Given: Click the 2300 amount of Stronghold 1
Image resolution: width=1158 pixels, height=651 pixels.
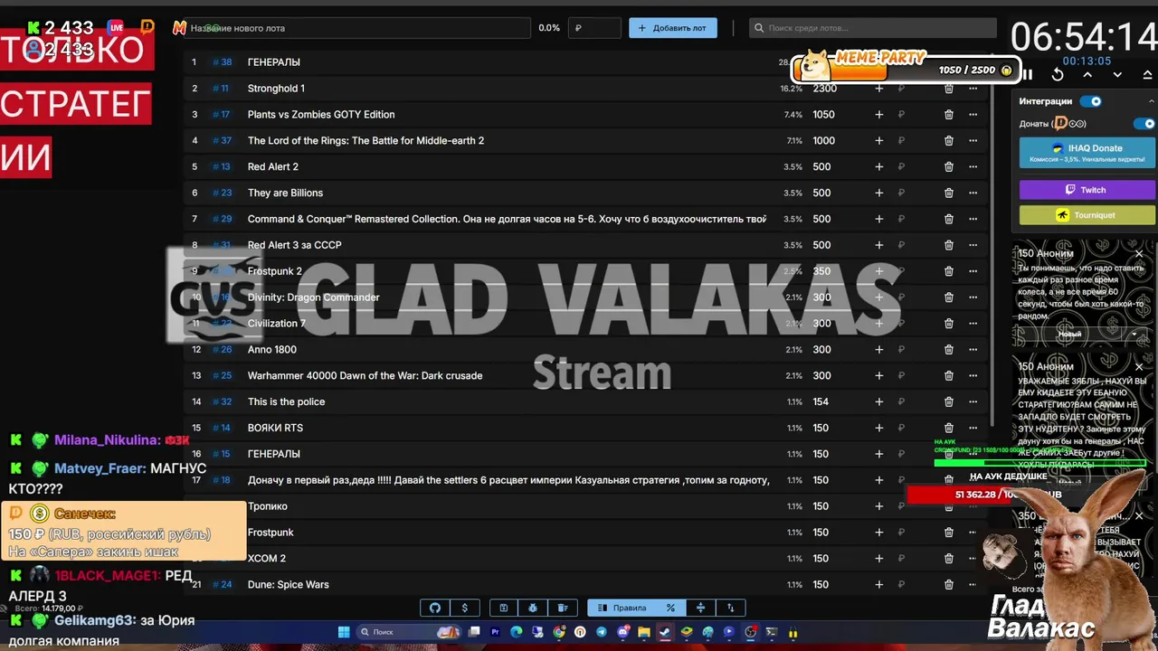Looking at the screenshot, I should pyautogui.click(x=824, y=89).
